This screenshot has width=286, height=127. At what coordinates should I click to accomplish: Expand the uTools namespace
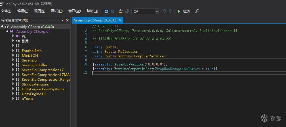13,98
